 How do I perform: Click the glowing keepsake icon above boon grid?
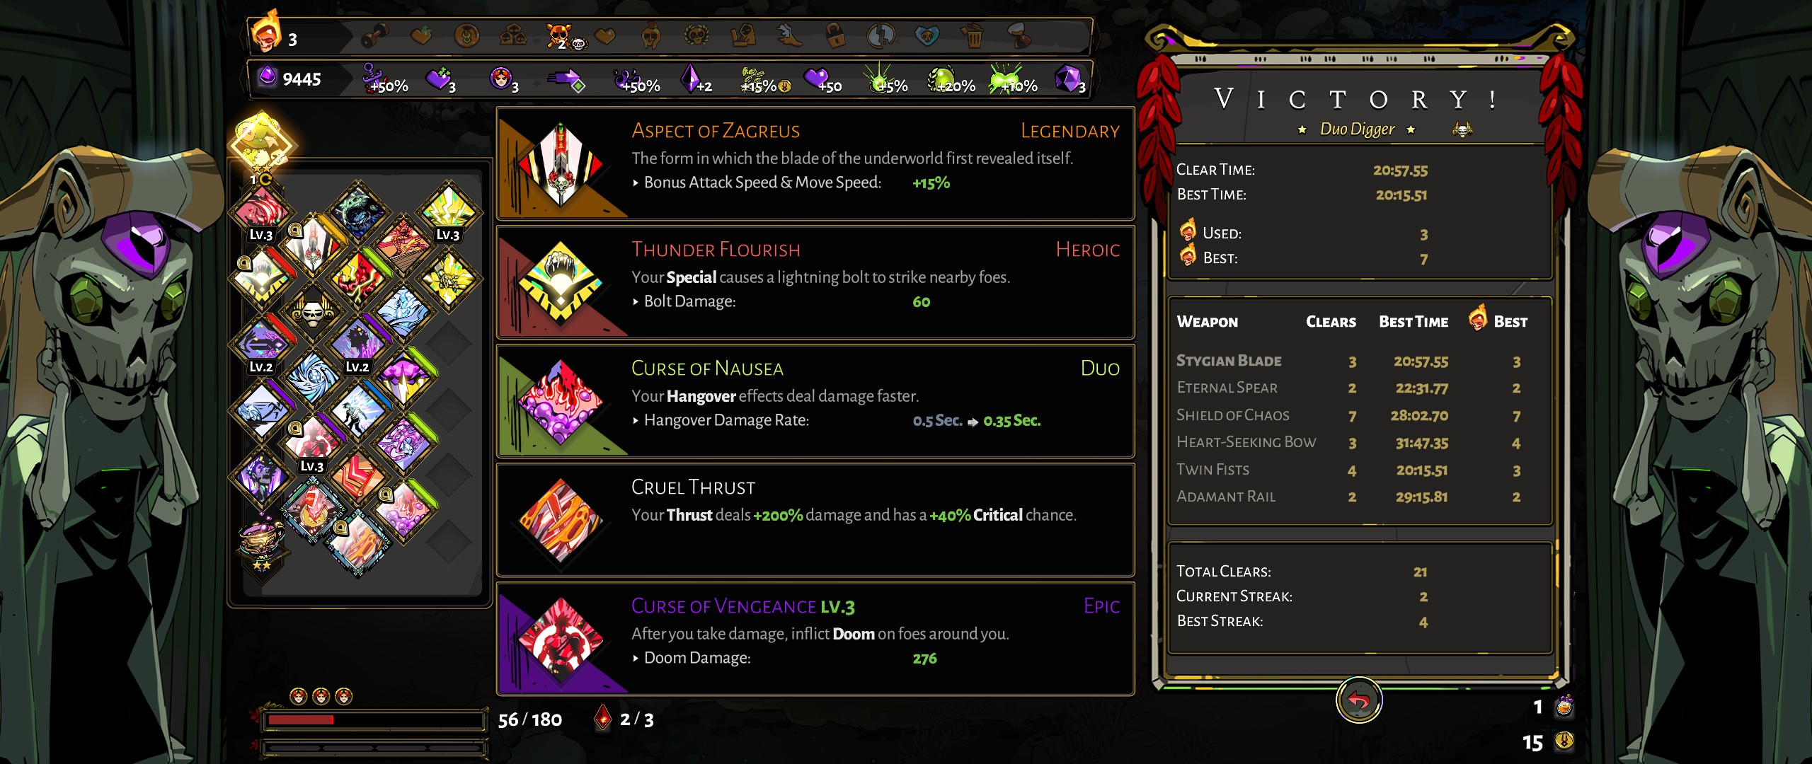(260, 144)
